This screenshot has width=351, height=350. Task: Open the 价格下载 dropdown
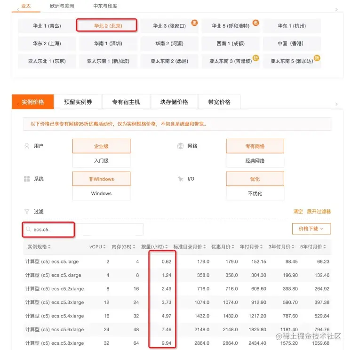click(x=311, y=229)
